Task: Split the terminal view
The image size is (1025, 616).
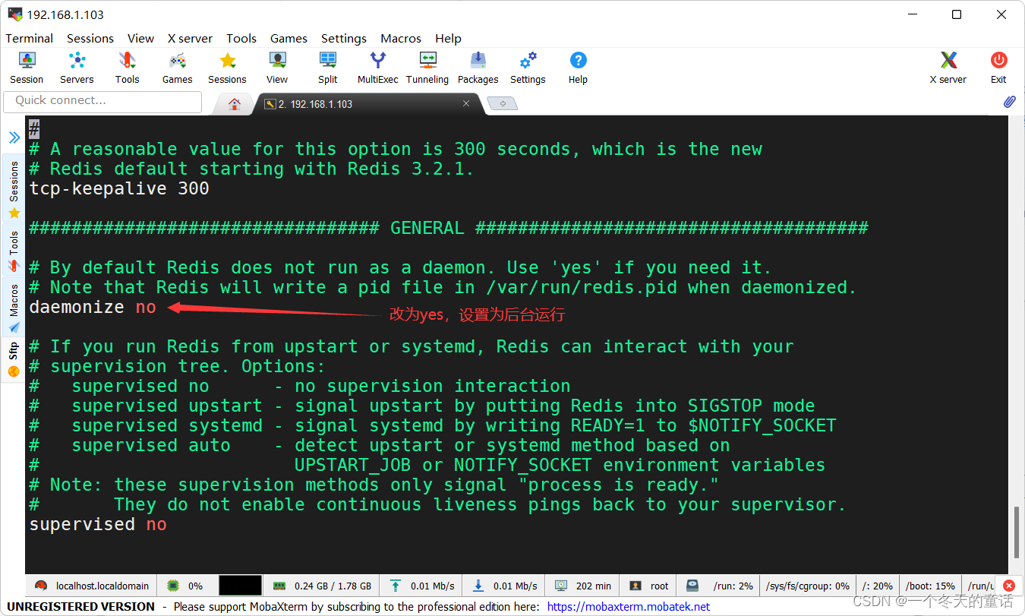Action: pos(327,67)
